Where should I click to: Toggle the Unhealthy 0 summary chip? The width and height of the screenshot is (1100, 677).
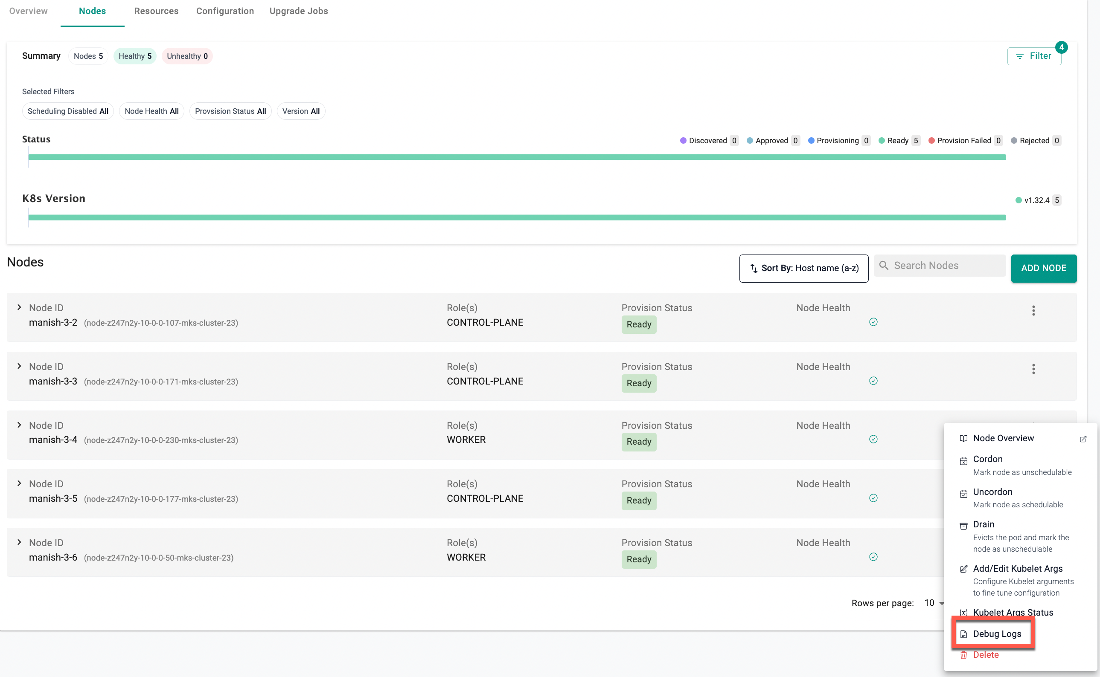pyautogui.click(x=187, y=56)
